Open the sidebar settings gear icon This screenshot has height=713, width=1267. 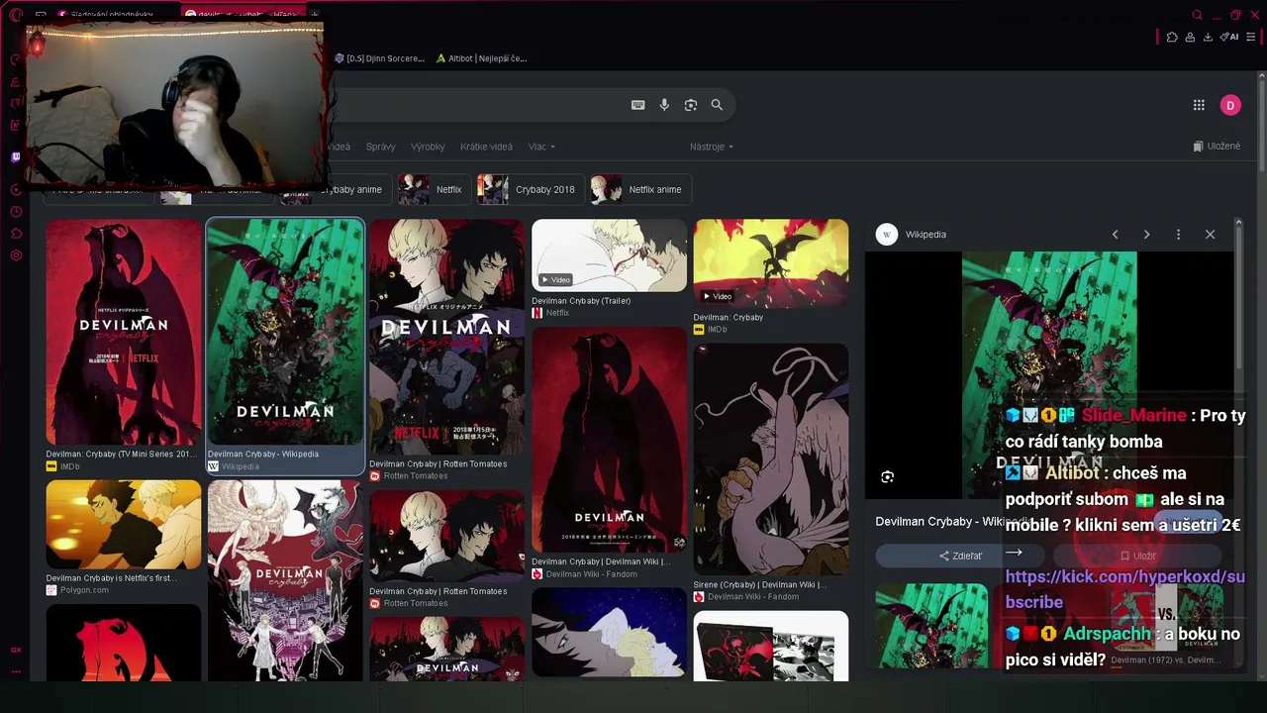[16, 255]
